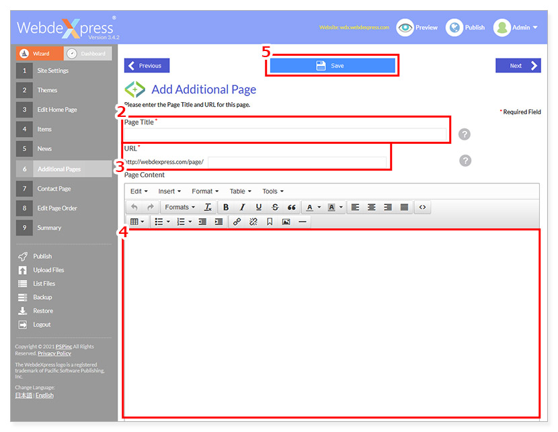Go to step 7 Contact Page
This screenshot has width=558, height=432.
[64, 188]
